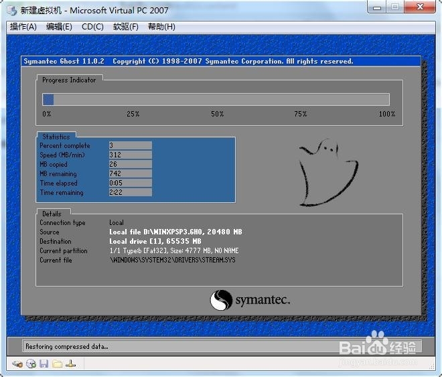Click the Ghost restore progress bar
442x377 pixels.
click(216, 100)
